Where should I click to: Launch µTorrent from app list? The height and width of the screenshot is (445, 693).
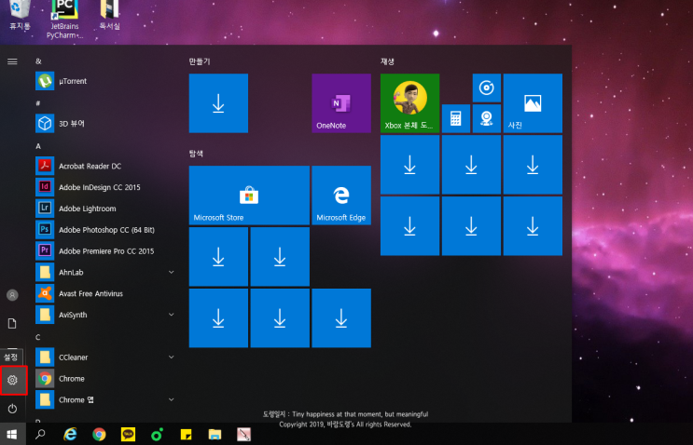point(105,81)
